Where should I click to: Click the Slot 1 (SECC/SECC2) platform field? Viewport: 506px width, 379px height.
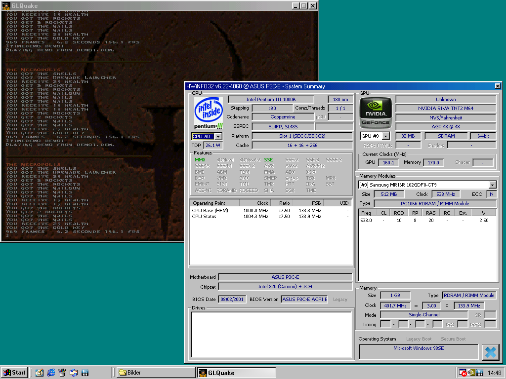(302, 136)
